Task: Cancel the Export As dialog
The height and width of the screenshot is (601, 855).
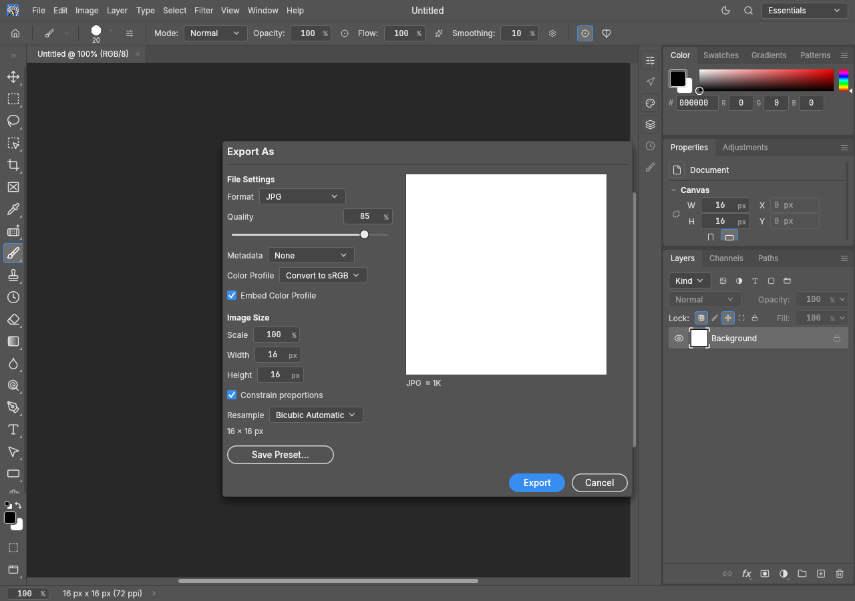Action: (600, 483)
